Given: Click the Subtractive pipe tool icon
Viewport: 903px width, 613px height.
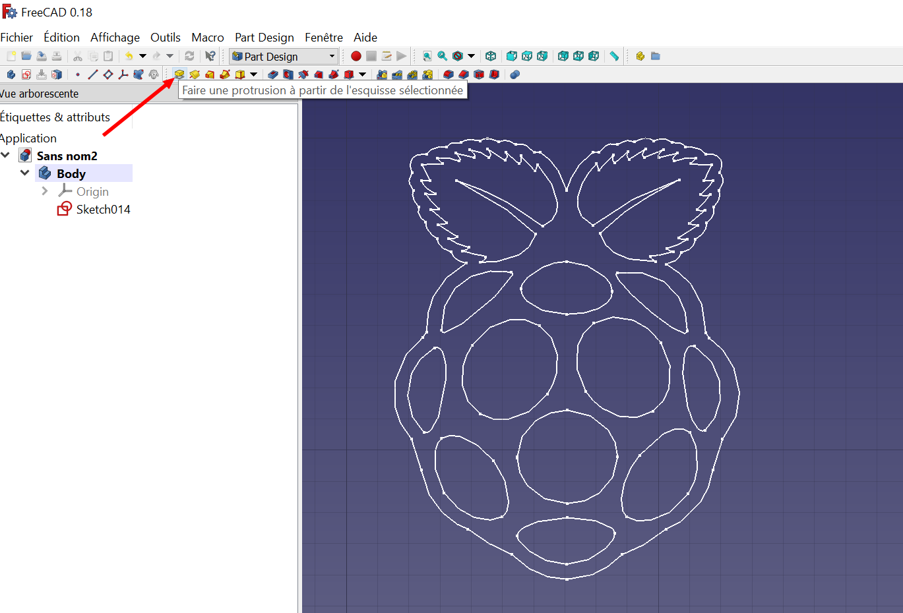Looking at the screenshot, I should coord(334,74).
